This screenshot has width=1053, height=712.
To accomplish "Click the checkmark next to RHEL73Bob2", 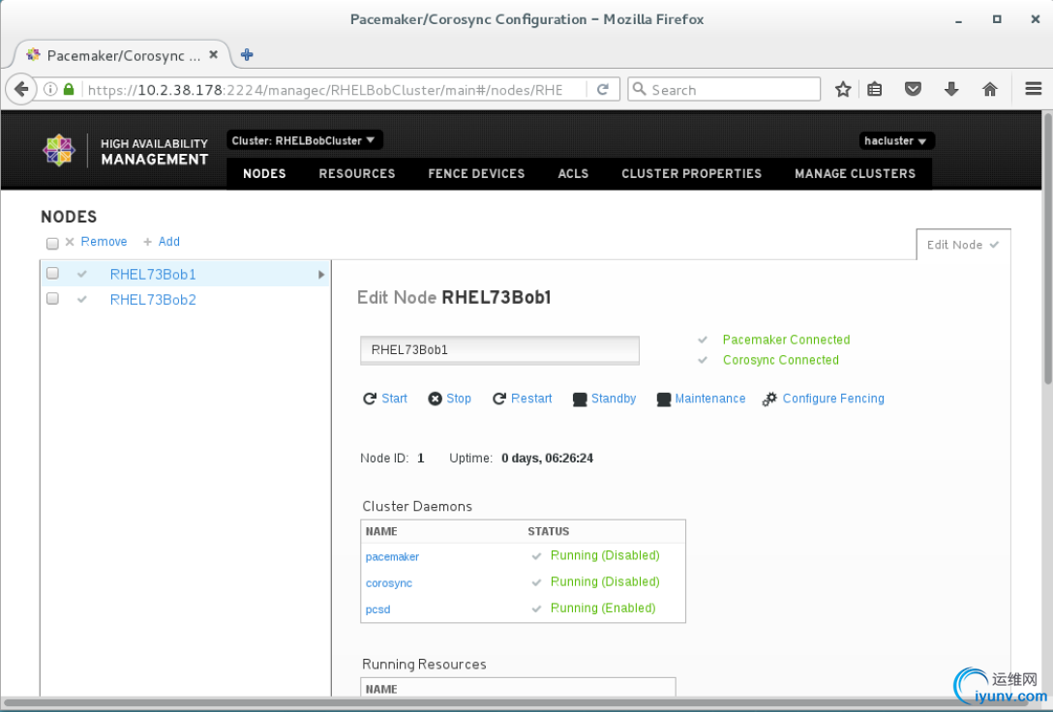I will click(x=82, y=299).
